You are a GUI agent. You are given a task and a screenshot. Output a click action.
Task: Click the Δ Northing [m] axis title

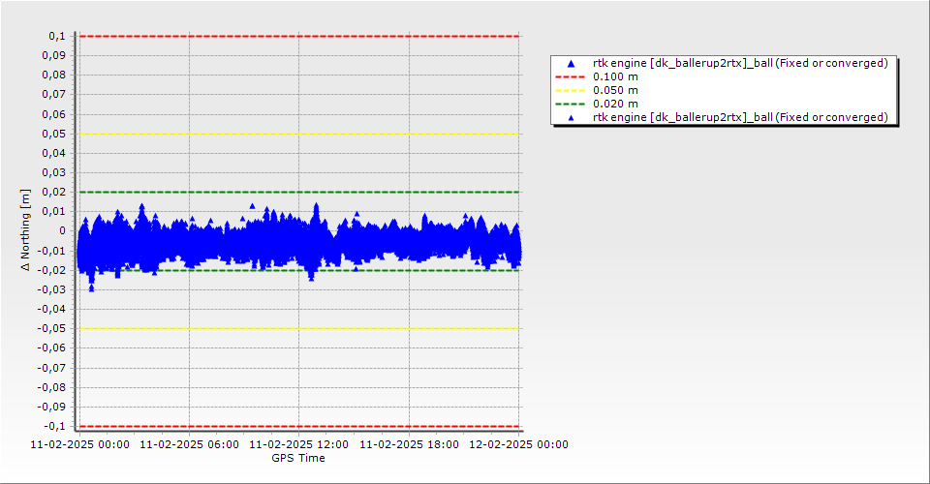(26, 230)
